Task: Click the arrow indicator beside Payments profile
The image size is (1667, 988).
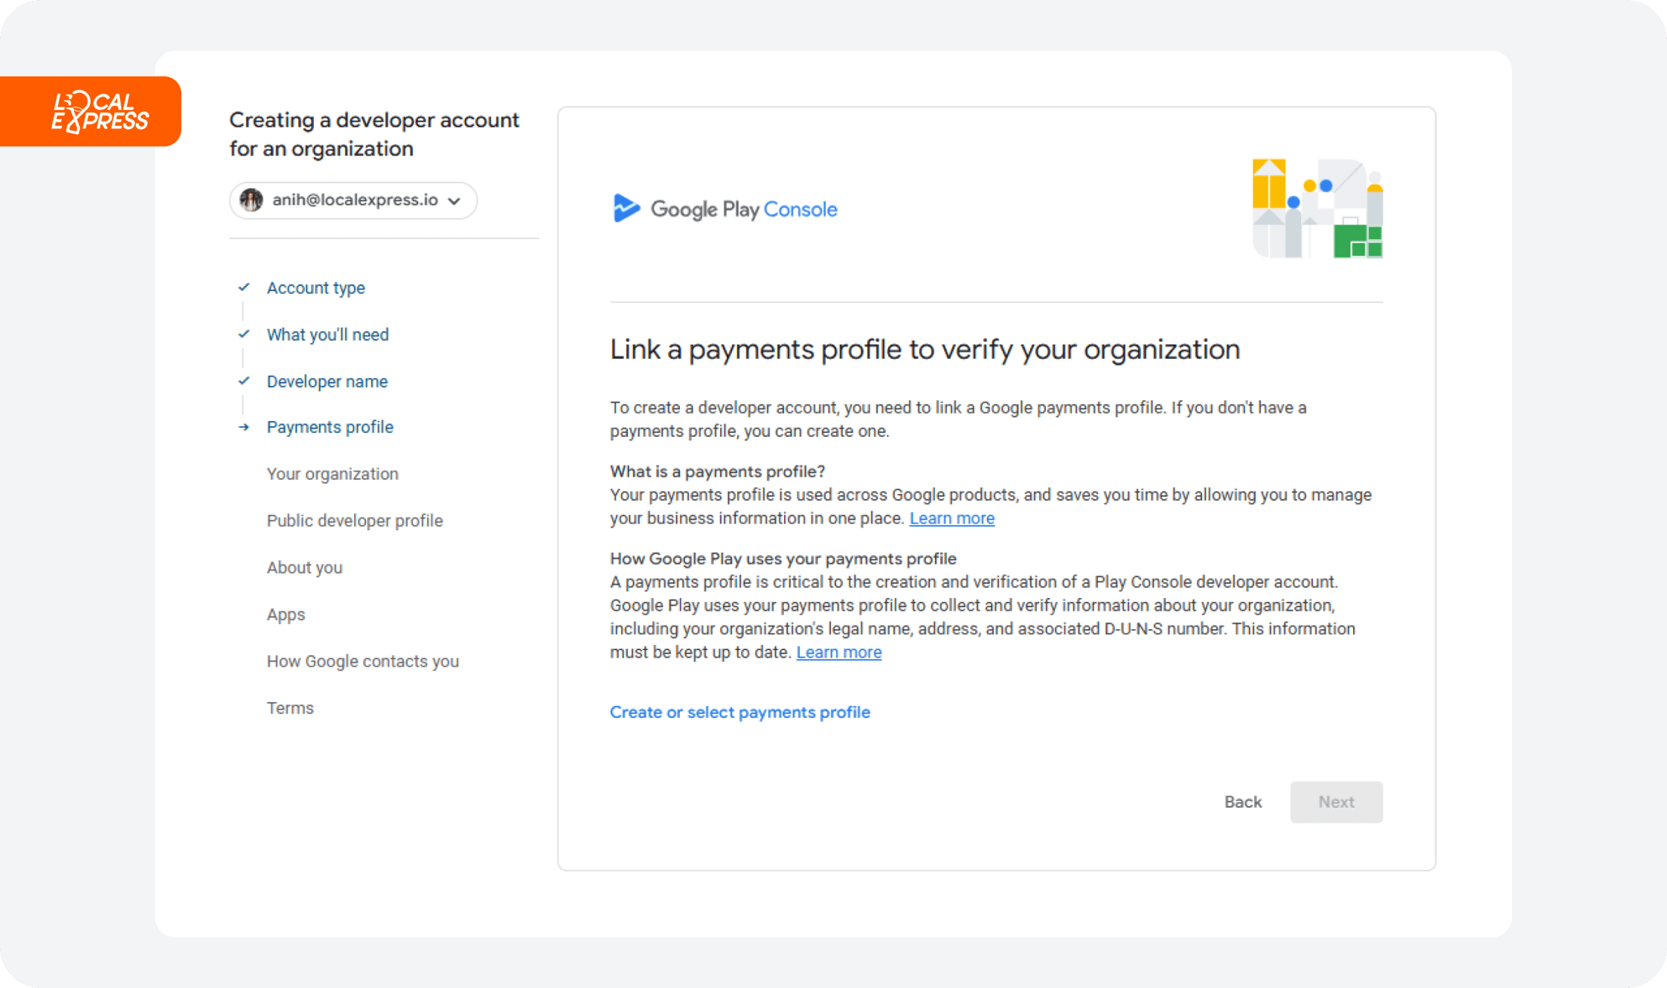Action: pos(243,427)
